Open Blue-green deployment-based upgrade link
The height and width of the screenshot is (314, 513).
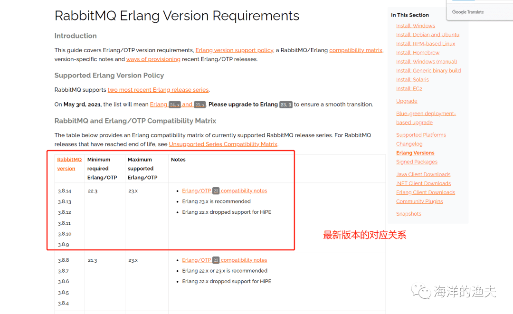coord(426,118)
